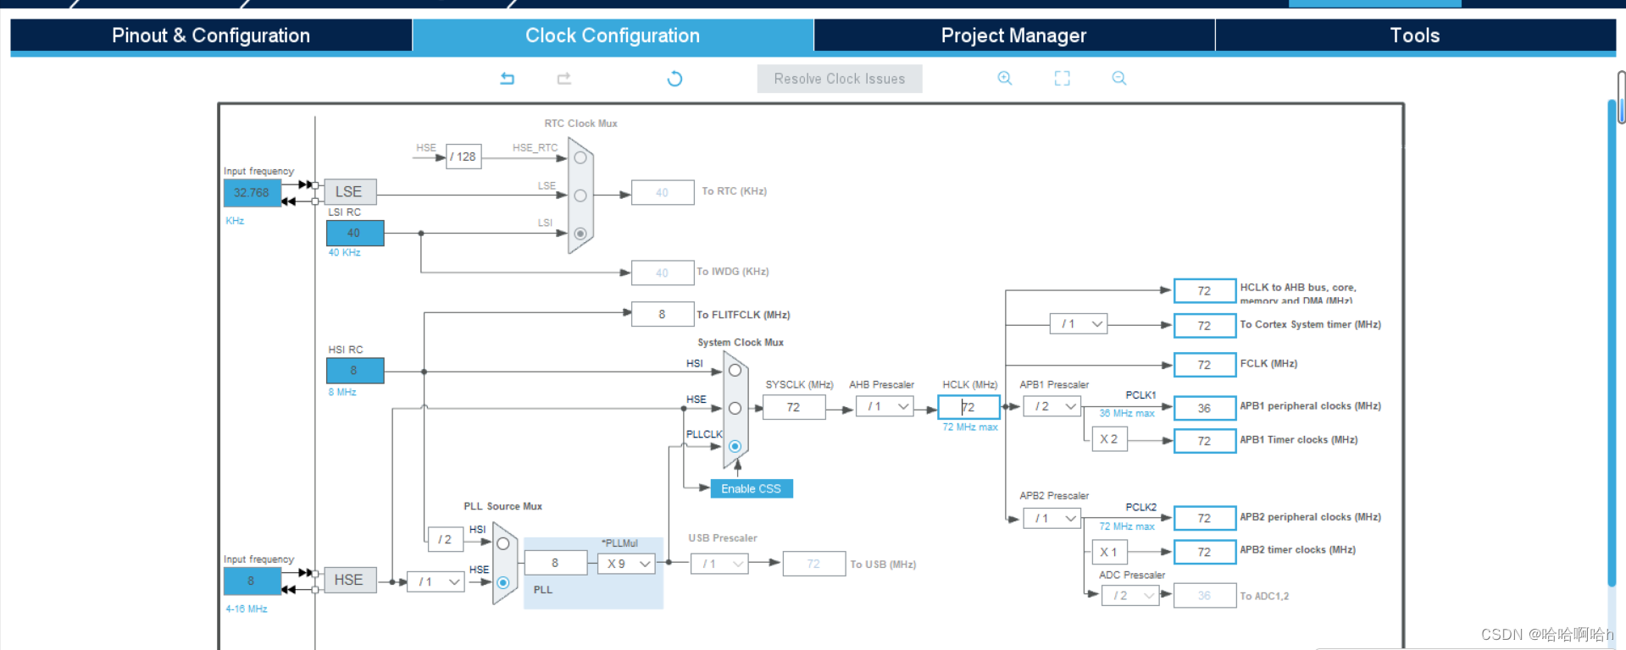Select HSE in PLL Source Mux

click(503, 582)
